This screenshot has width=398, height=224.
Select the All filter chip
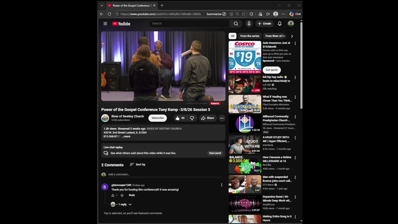pyautogui.click(x=232, y=36)
